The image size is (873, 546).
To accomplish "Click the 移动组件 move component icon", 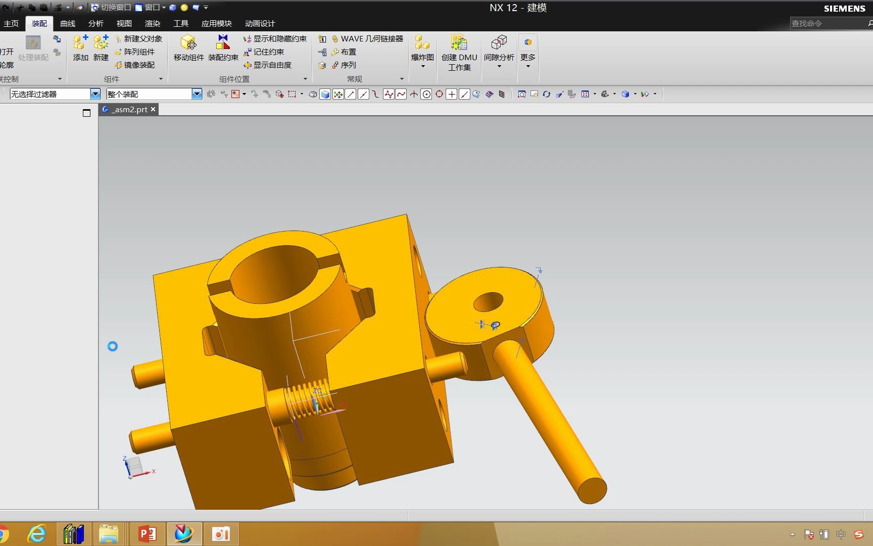I will click(188, 48).
